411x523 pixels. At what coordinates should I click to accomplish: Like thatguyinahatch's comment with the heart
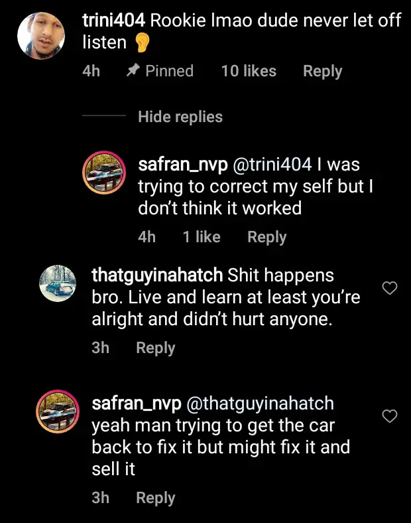[x=390, y=288]
